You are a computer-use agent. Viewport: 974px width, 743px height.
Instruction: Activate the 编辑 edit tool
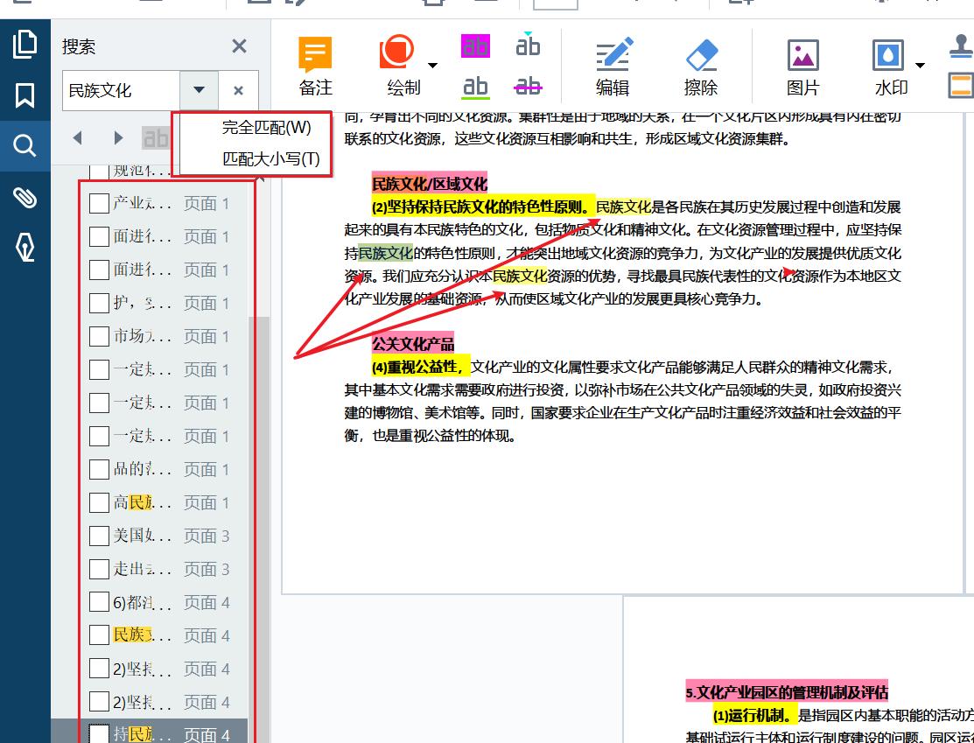point(613,66)
